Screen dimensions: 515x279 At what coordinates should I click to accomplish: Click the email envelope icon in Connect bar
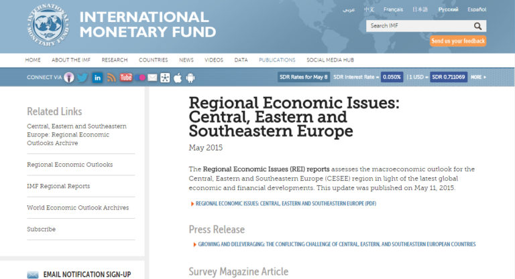pos(152,78)
